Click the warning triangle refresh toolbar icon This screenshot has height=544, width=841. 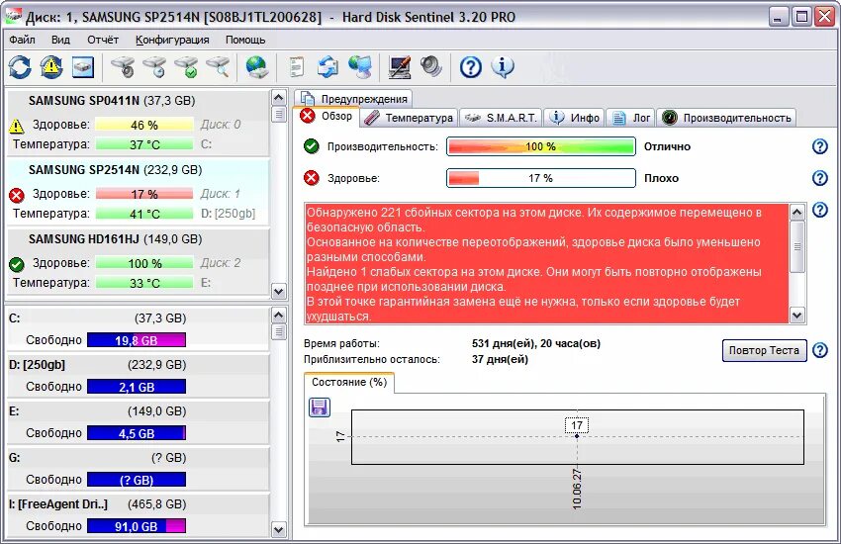50,67
